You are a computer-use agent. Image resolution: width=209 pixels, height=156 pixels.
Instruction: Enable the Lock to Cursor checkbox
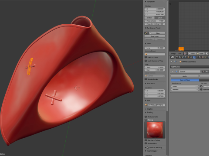[x=146, y=57]
